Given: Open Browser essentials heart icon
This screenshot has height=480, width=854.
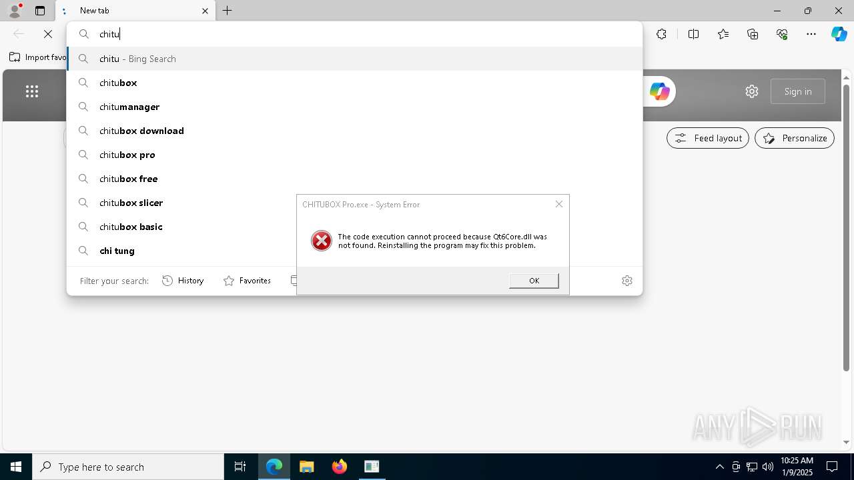Looking at the screenshot, I should pyautogui.click(x=782, y=34).
